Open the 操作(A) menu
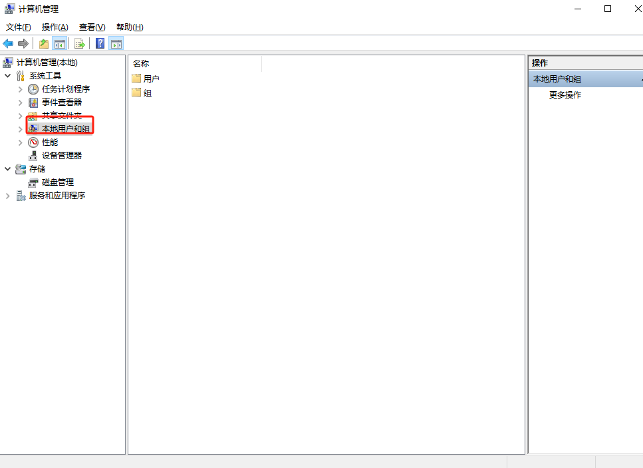Image resolution: width=643 pixels, height=468 pixels. coord(55,27)
